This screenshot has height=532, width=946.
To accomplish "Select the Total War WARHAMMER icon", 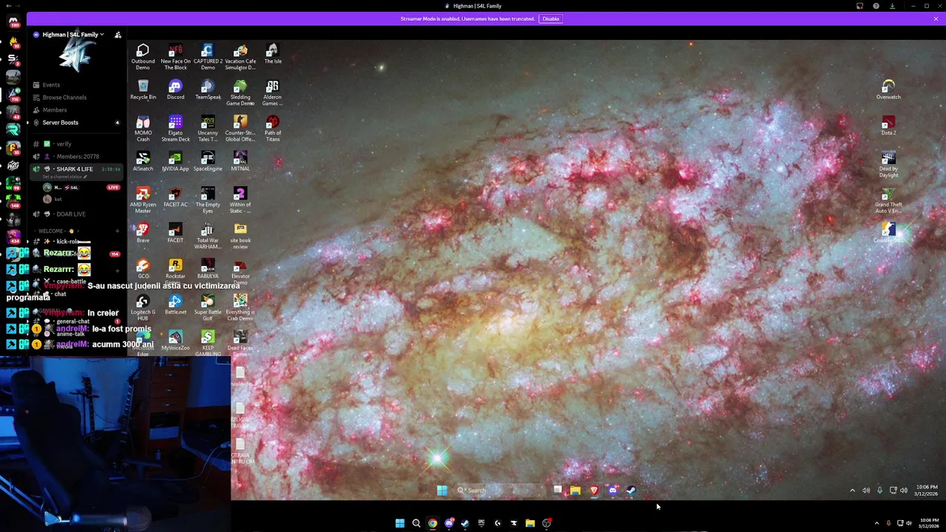I will coord(208,236).
